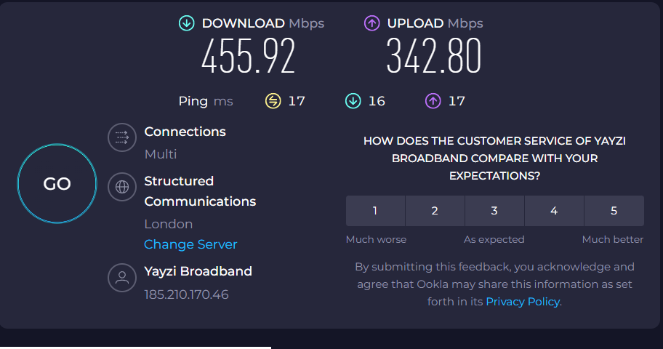Click the IP address 185.210.170.46

(x=186, y=294)
